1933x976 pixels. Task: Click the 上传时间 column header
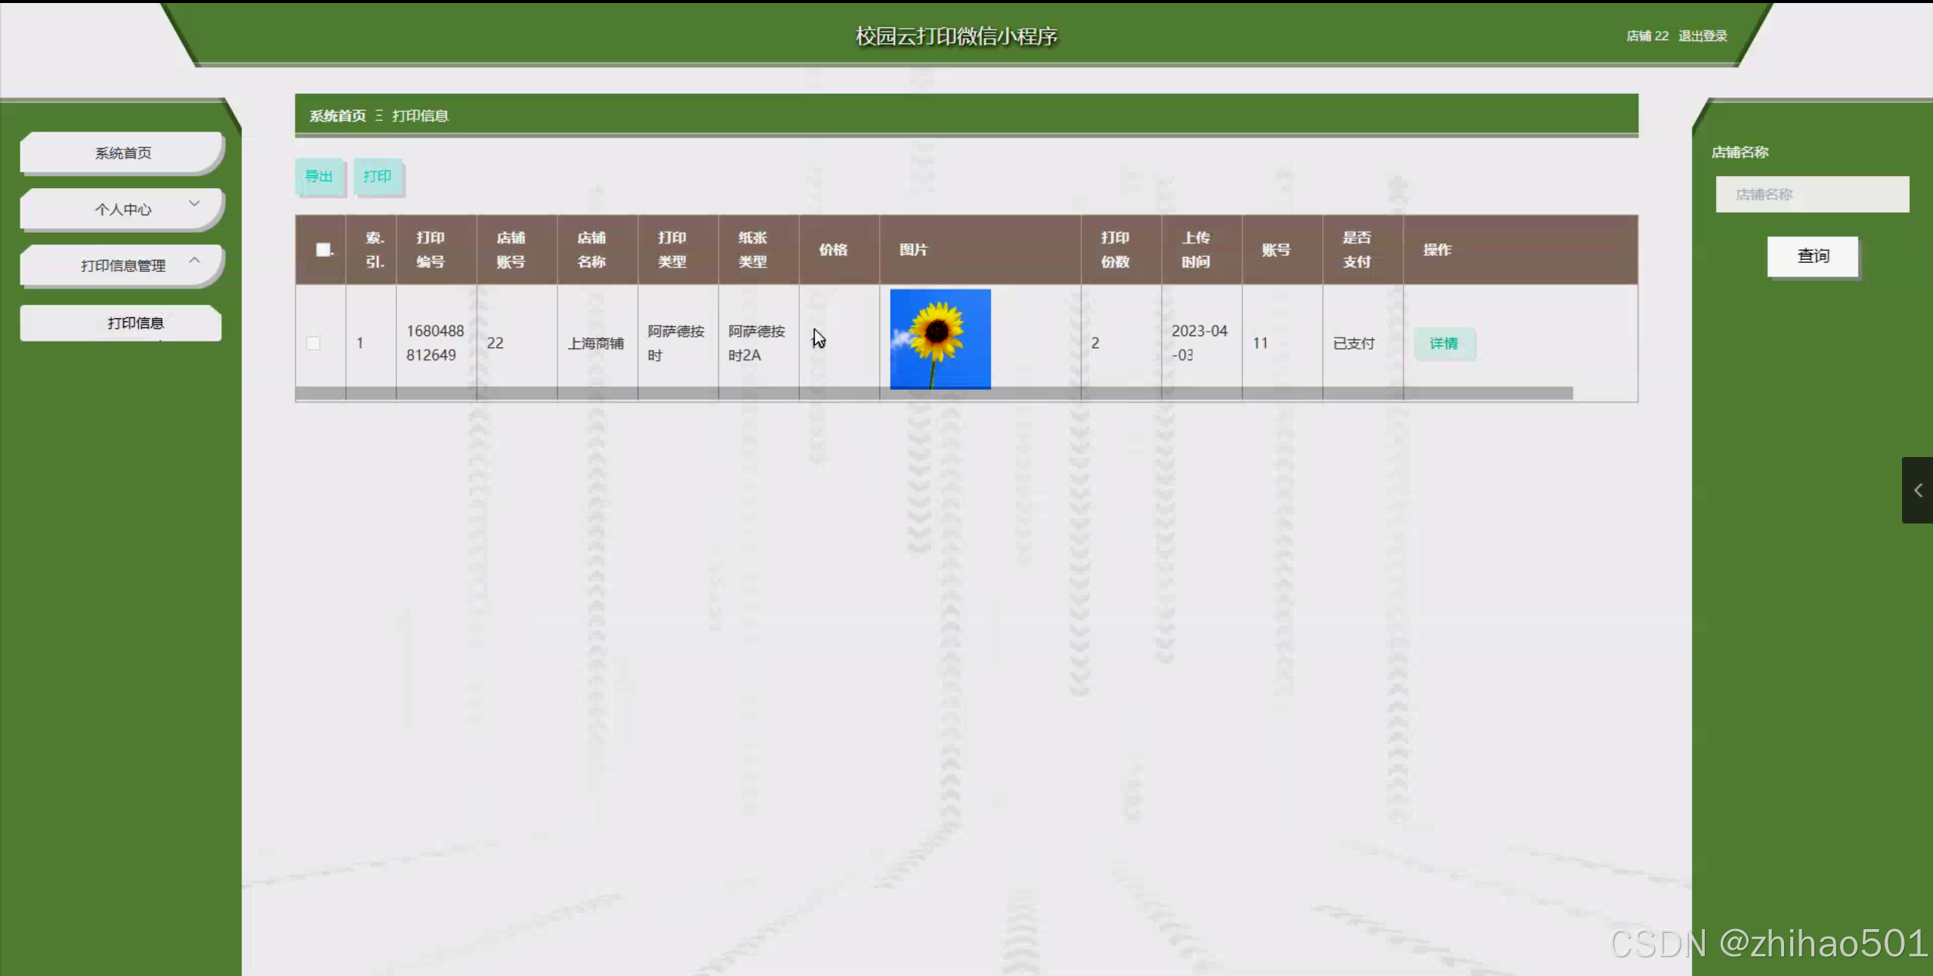[x=1196, y=250]
